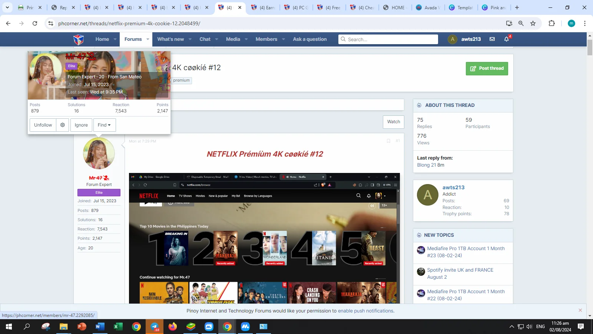Open the Find dropdown in member popup
The image size is (593, 334).
point(105,125)
